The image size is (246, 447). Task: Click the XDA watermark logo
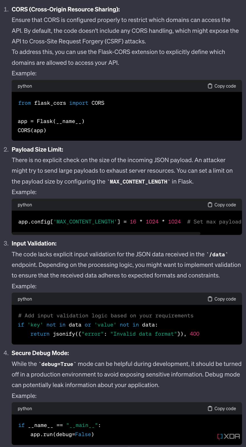(x=229, y=436)
